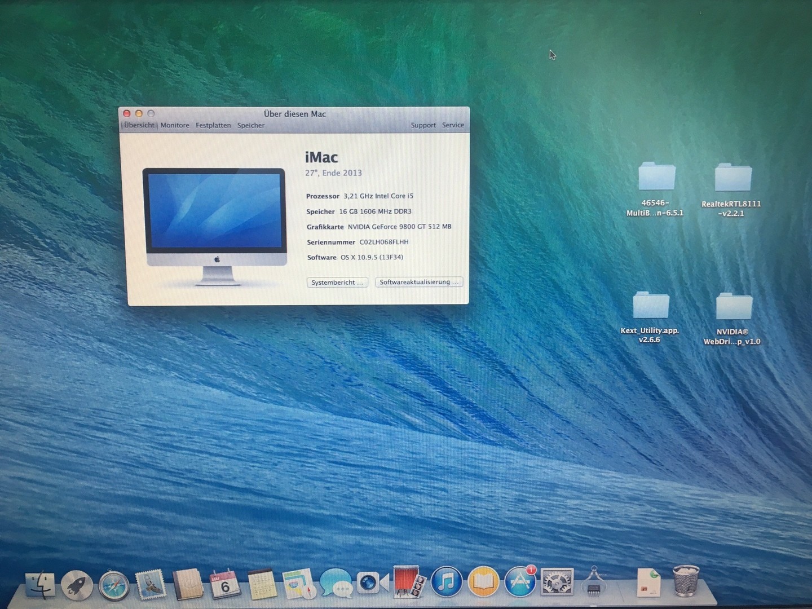Open System Preferences gear icon
This screenshot has height=609, width=812.
tap(557, 581)
